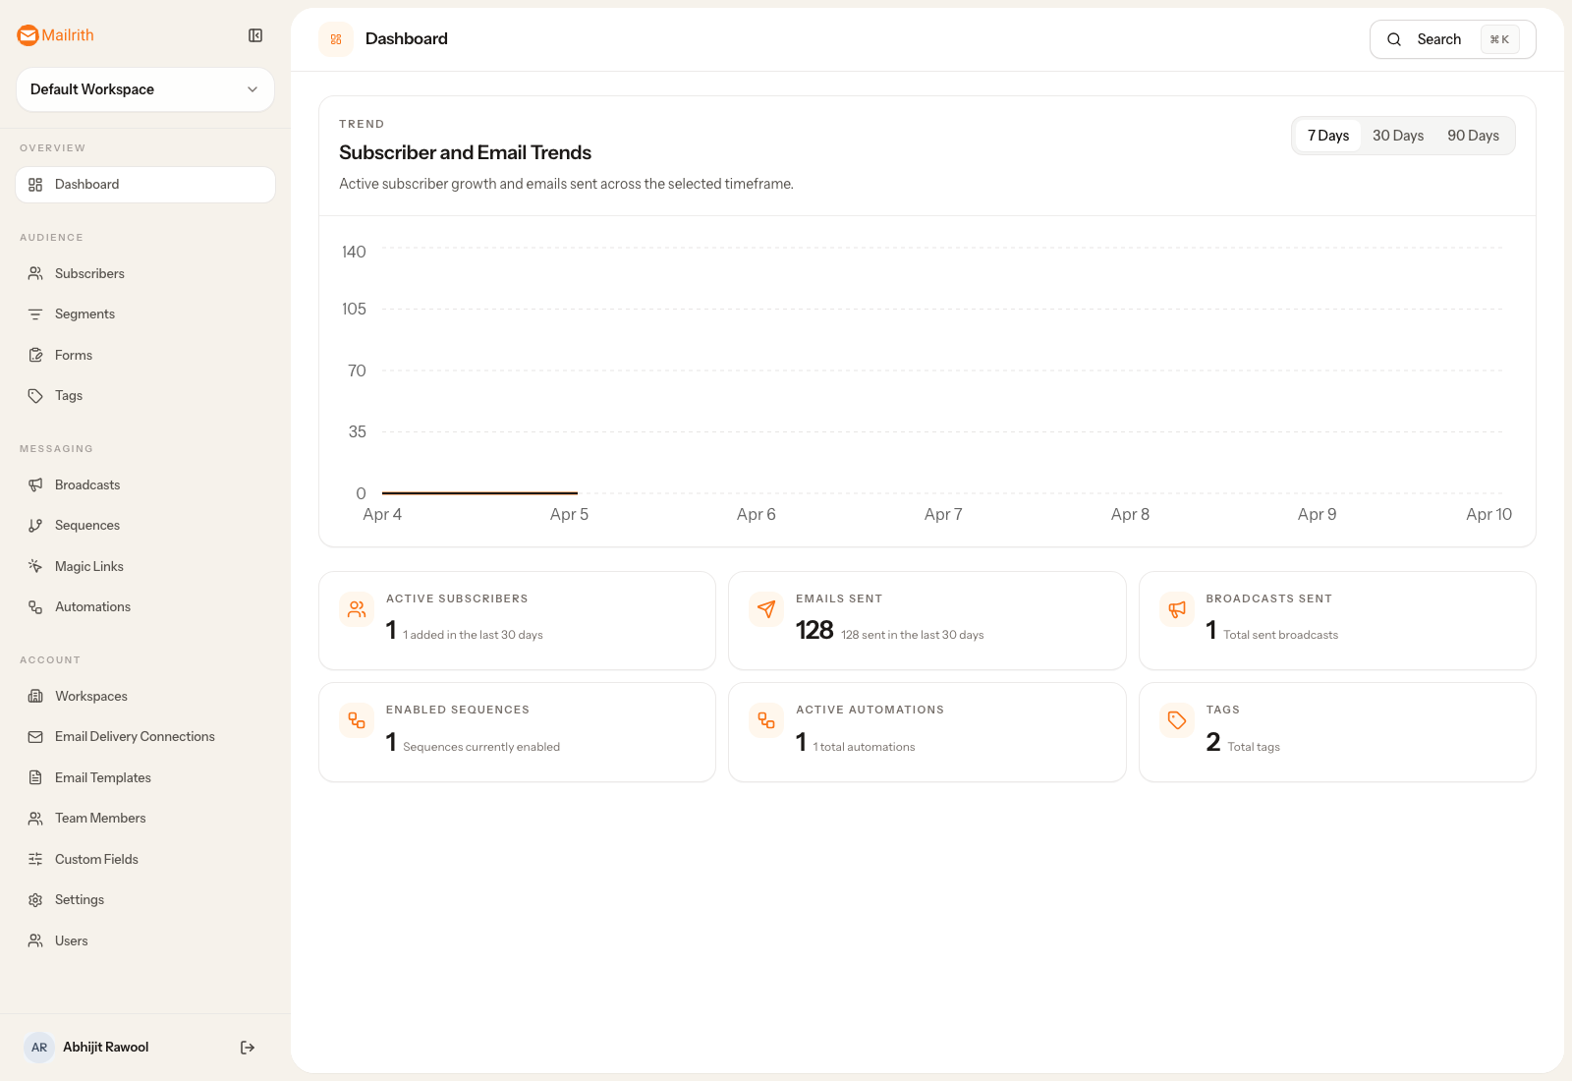Open the Search field
This screenshot has height=1081, width=1572.
[1438, 39]
